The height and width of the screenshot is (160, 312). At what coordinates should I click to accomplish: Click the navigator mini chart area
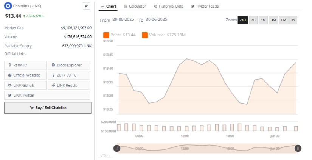207,148
